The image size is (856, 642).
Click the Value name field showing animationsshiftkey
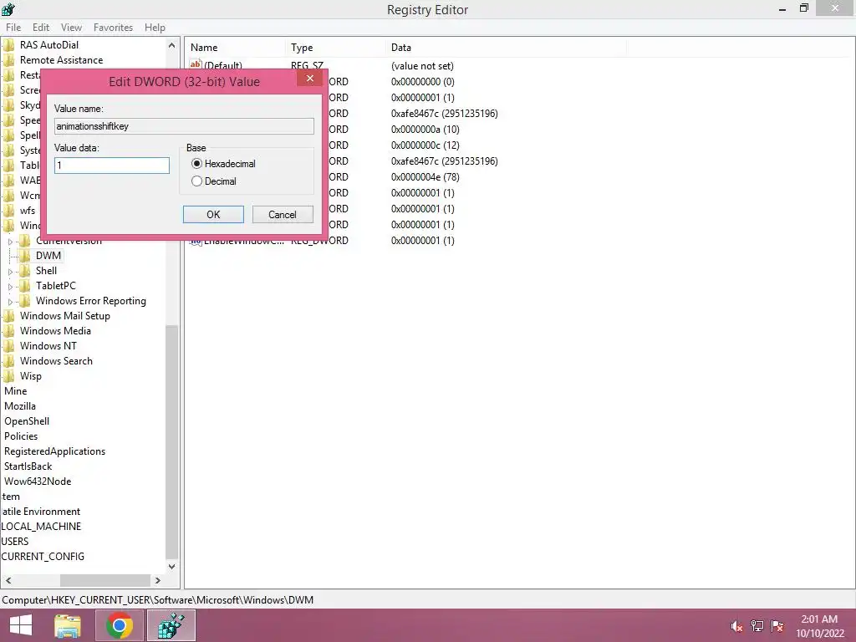[x=184, y=126]
